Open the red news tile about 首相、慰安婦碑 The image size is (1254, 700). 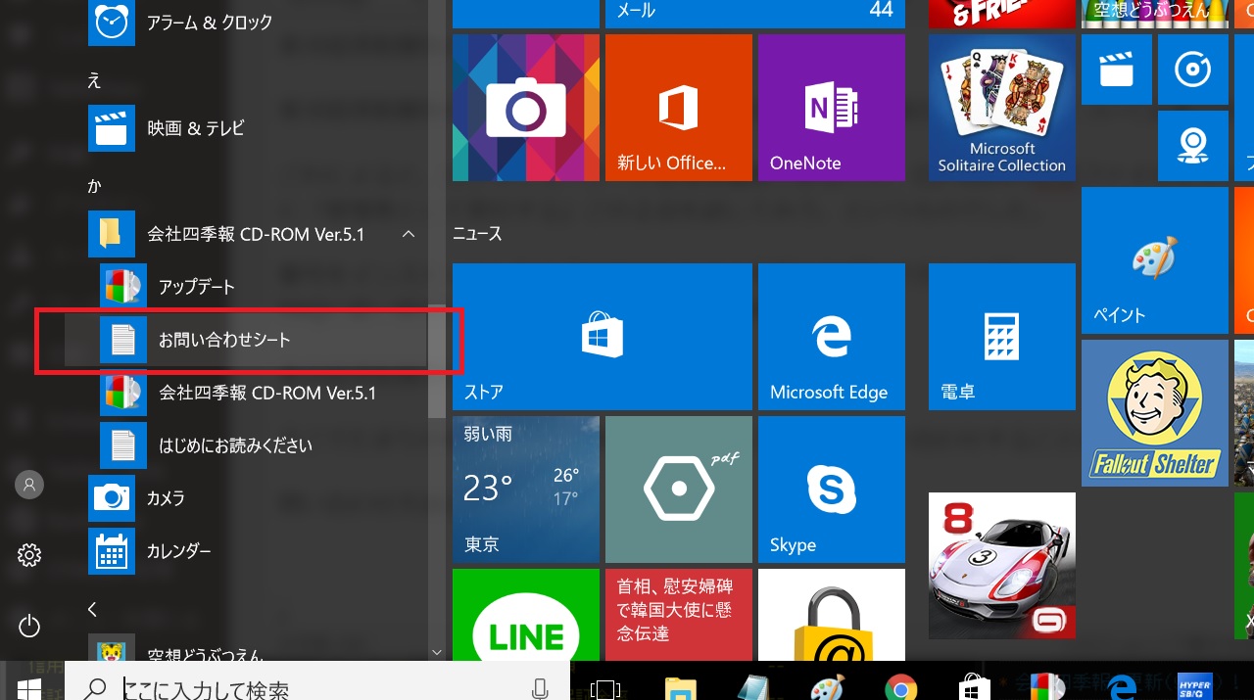click(679, 615)
